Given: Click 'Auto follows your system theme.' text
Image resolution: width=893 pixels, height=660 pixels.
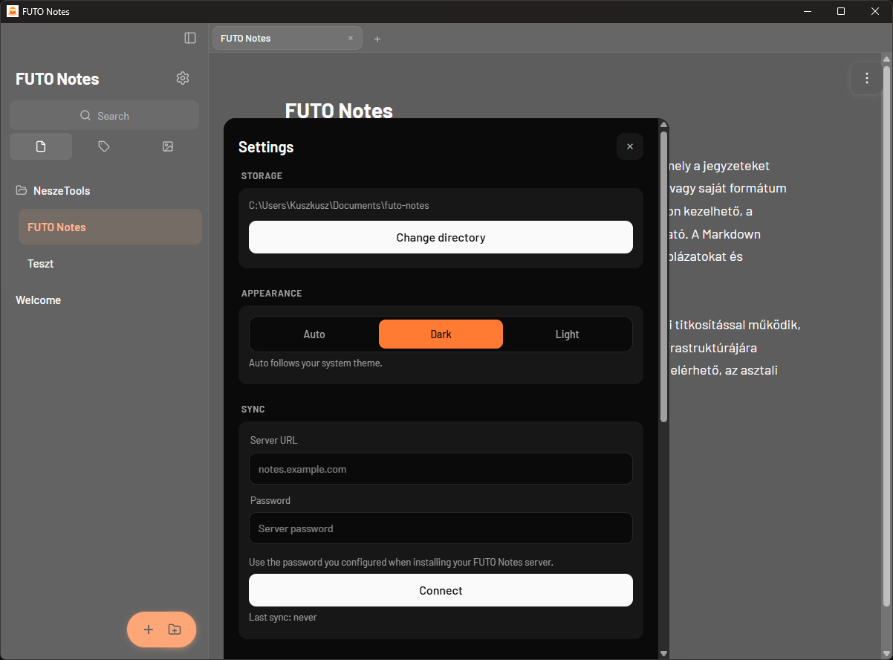Looking at the screenshot, I should pyautogui.click(x=316, y=363).
